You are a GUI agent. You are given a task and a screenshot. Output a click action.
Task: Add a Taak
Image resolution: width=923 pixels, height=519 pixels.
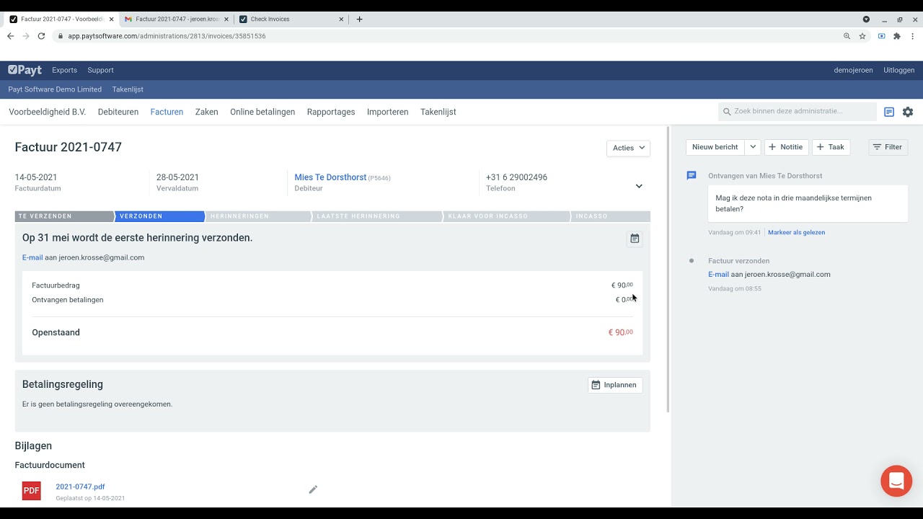(831, 147)
